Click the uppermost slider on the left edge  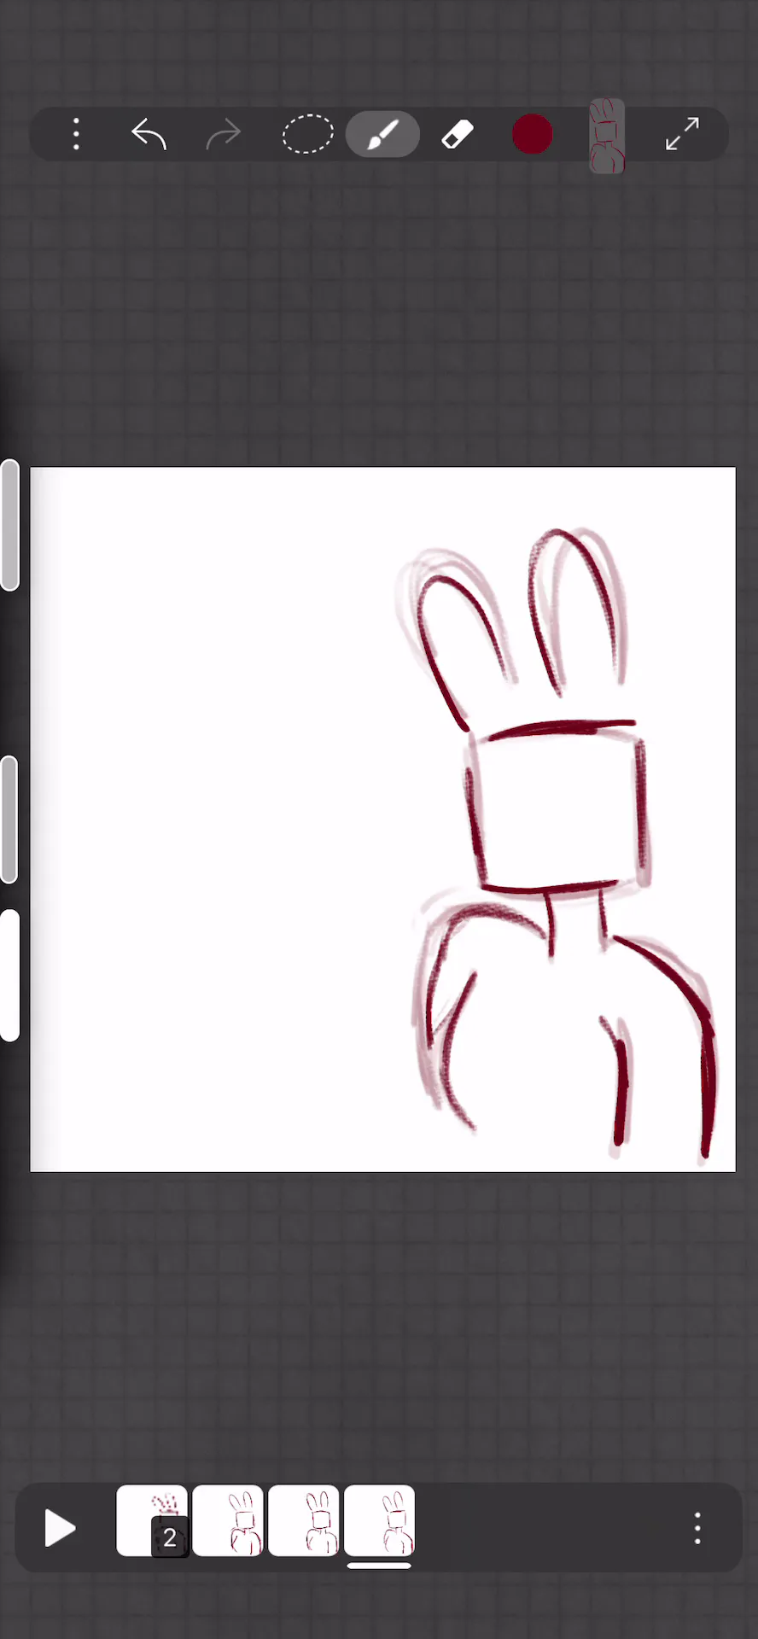(9, 525)
